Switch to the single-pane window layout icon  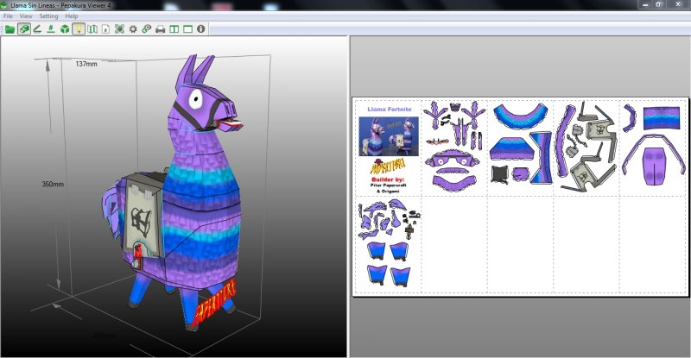pyautogui.click(x=187, y=28)
